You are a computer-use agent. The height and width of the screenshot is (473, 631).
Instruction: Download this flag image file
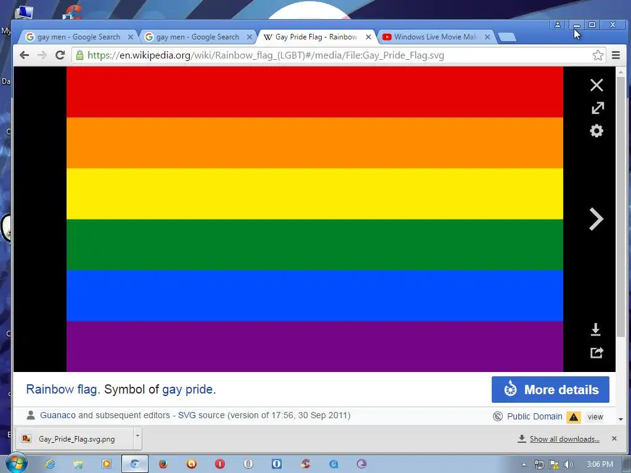[x=596, y=329]
